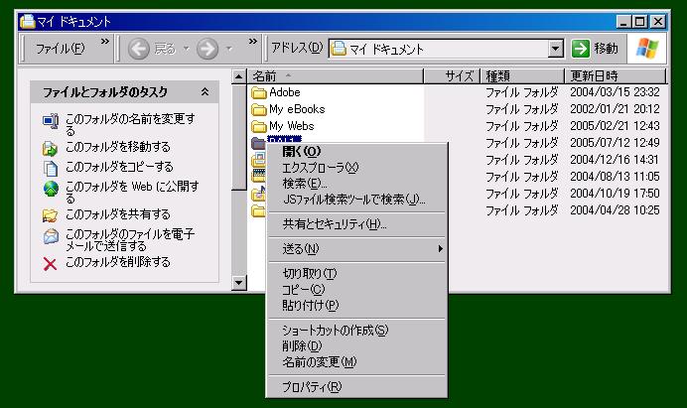Click the address field text マイ ドキュメント
The height and width of the screenshot is (408, 687).
(x=386, y=49)
